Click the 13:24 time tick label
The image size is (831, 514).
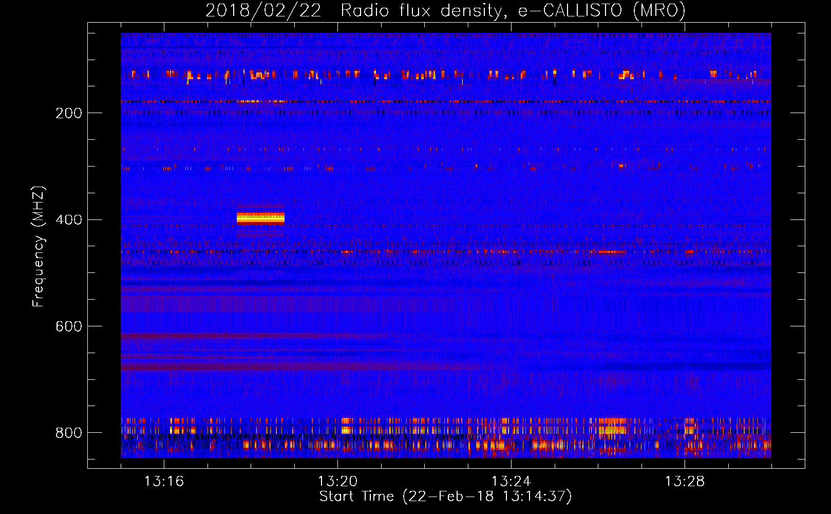point(511,482)
